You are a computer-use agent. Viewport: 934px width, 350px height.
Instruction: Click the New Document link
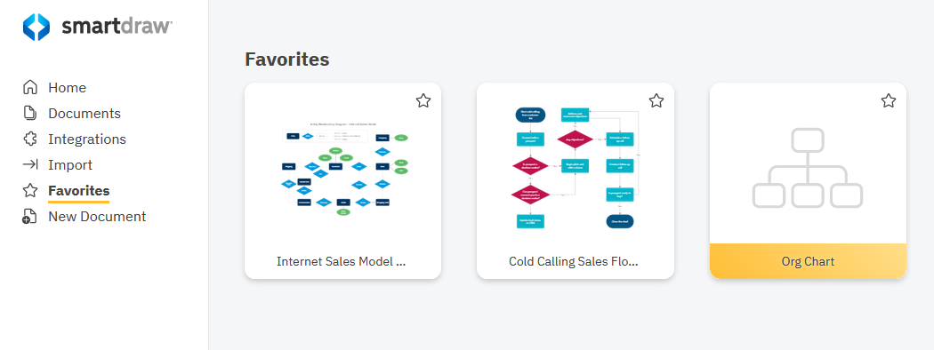[97, 217]
